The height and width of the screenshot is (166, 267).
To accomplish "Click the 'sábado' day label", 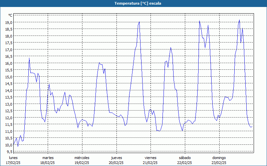I will pyautogui.click(x=185, y=158).
